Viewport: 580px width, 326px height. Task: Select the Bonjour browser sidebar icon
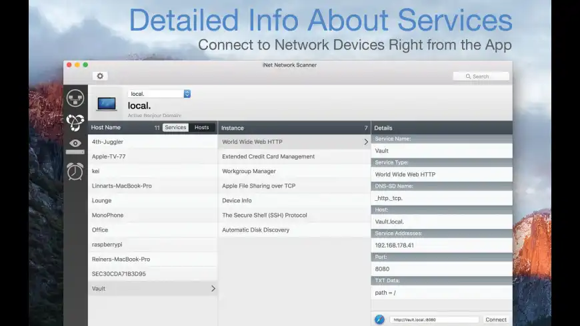point(75,122)
